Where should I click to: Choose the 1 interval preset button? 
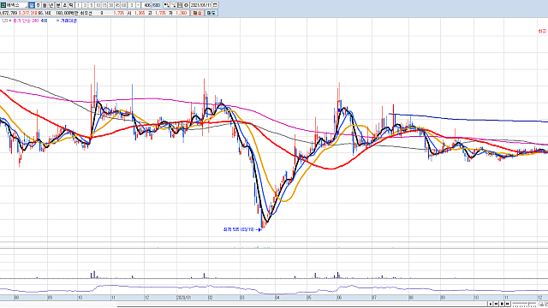pyautogui.click(x=78, y=5)
